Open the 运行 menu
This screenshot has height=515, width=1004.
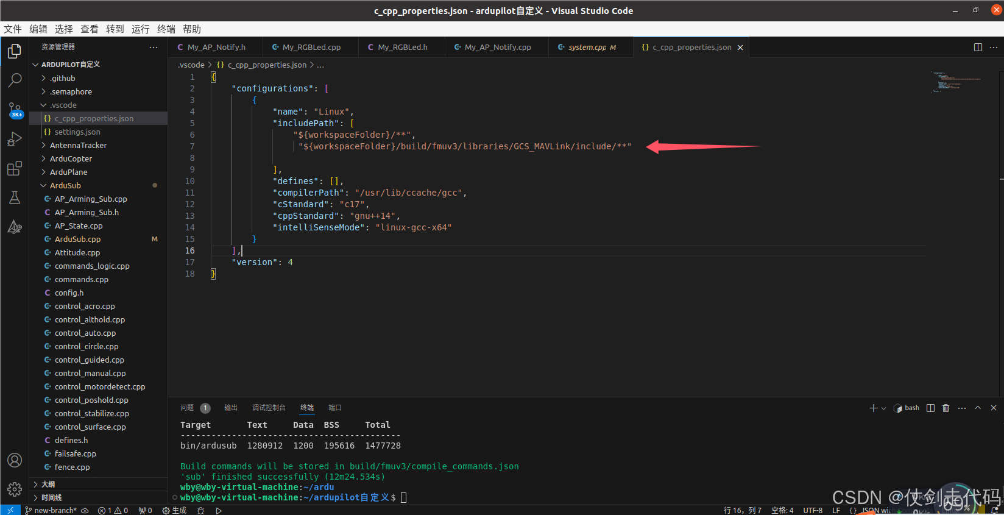tap(141, 29)
